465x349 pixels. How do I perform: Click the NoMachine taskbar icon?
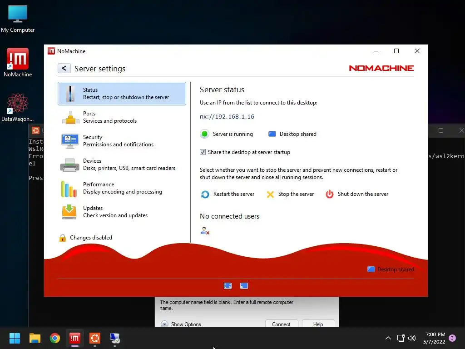[75, 338]
